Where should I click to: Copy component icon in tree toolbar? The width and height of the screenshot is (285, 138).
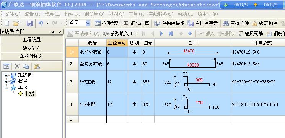click(x=26, y=67)
